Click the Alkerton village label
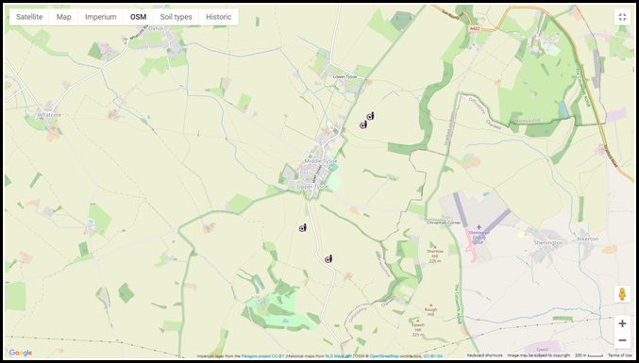Screen dimensions: 639x363 tap(588, 239)
